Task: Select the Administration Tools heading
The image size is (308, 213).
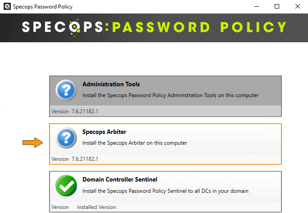Action: 111,84
